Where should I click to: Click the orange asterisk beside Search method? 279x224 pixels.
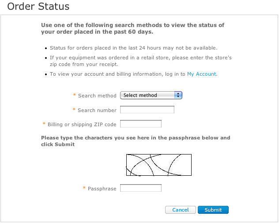tap(75, 95)
